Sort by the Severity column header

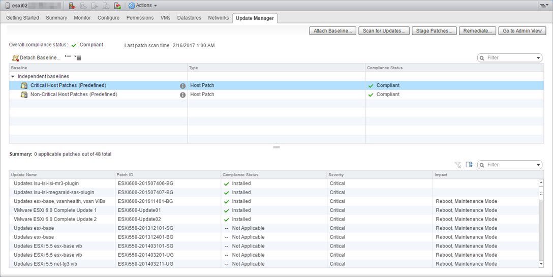tap(380, 175)
